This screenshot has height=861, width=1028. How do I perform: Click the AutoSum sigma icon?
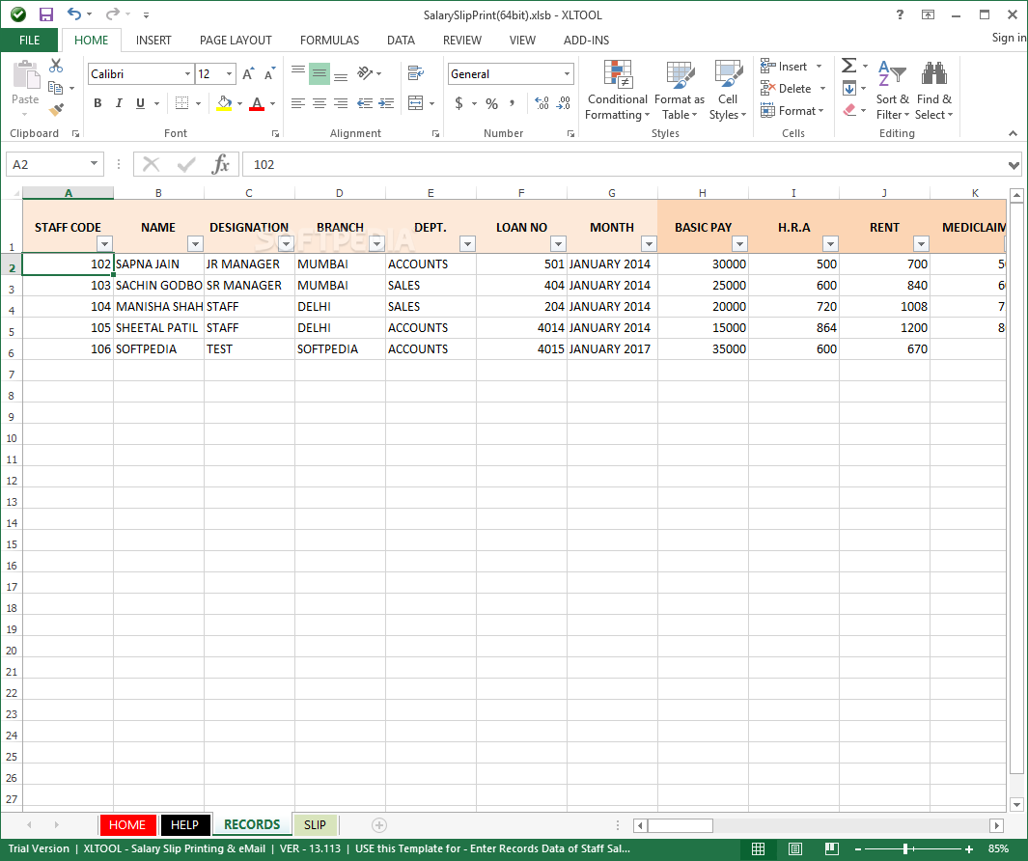[x=849, y=66]
